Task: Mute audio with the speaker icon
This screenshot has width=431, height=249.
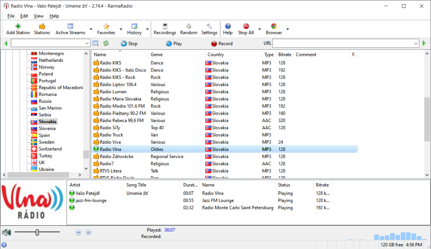Action: coord(6,233)
